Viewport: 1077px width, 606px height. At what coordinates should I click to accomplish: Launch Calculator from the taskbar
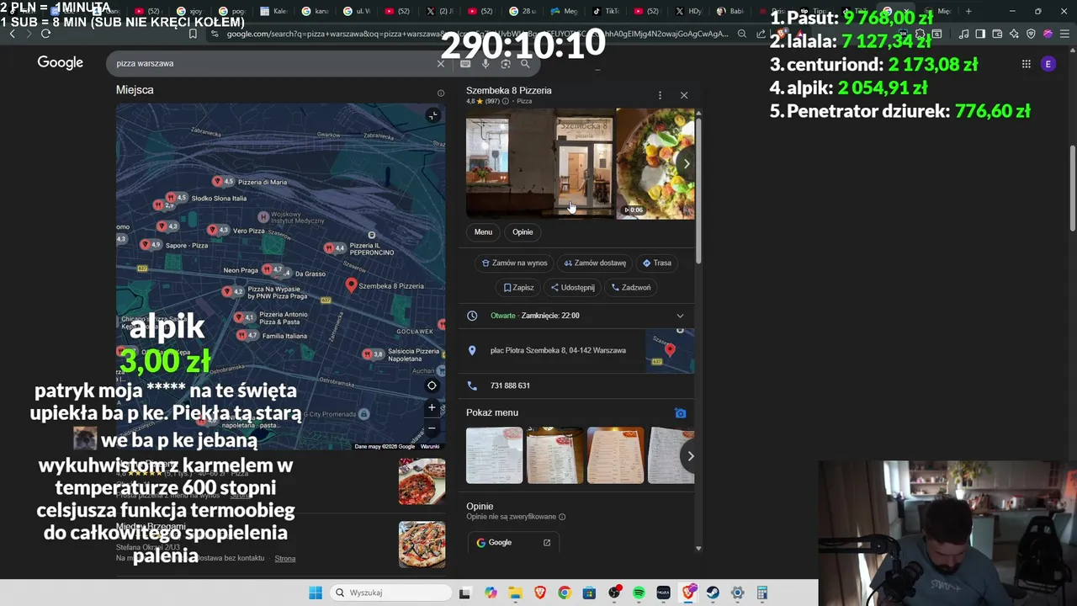point(761,593)
